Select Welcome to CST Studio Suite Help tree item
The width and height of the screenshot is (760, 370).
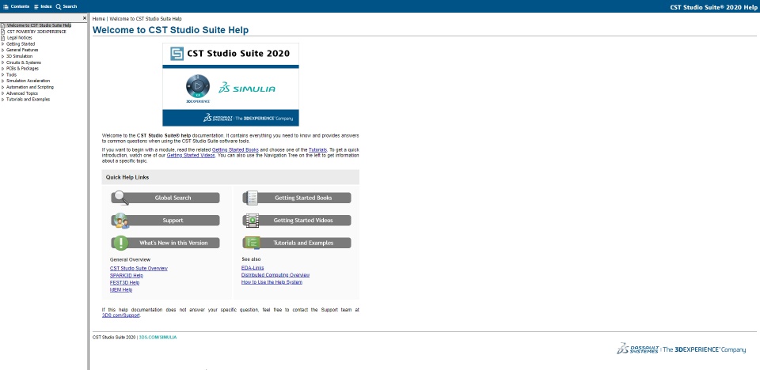click(39, 25)
